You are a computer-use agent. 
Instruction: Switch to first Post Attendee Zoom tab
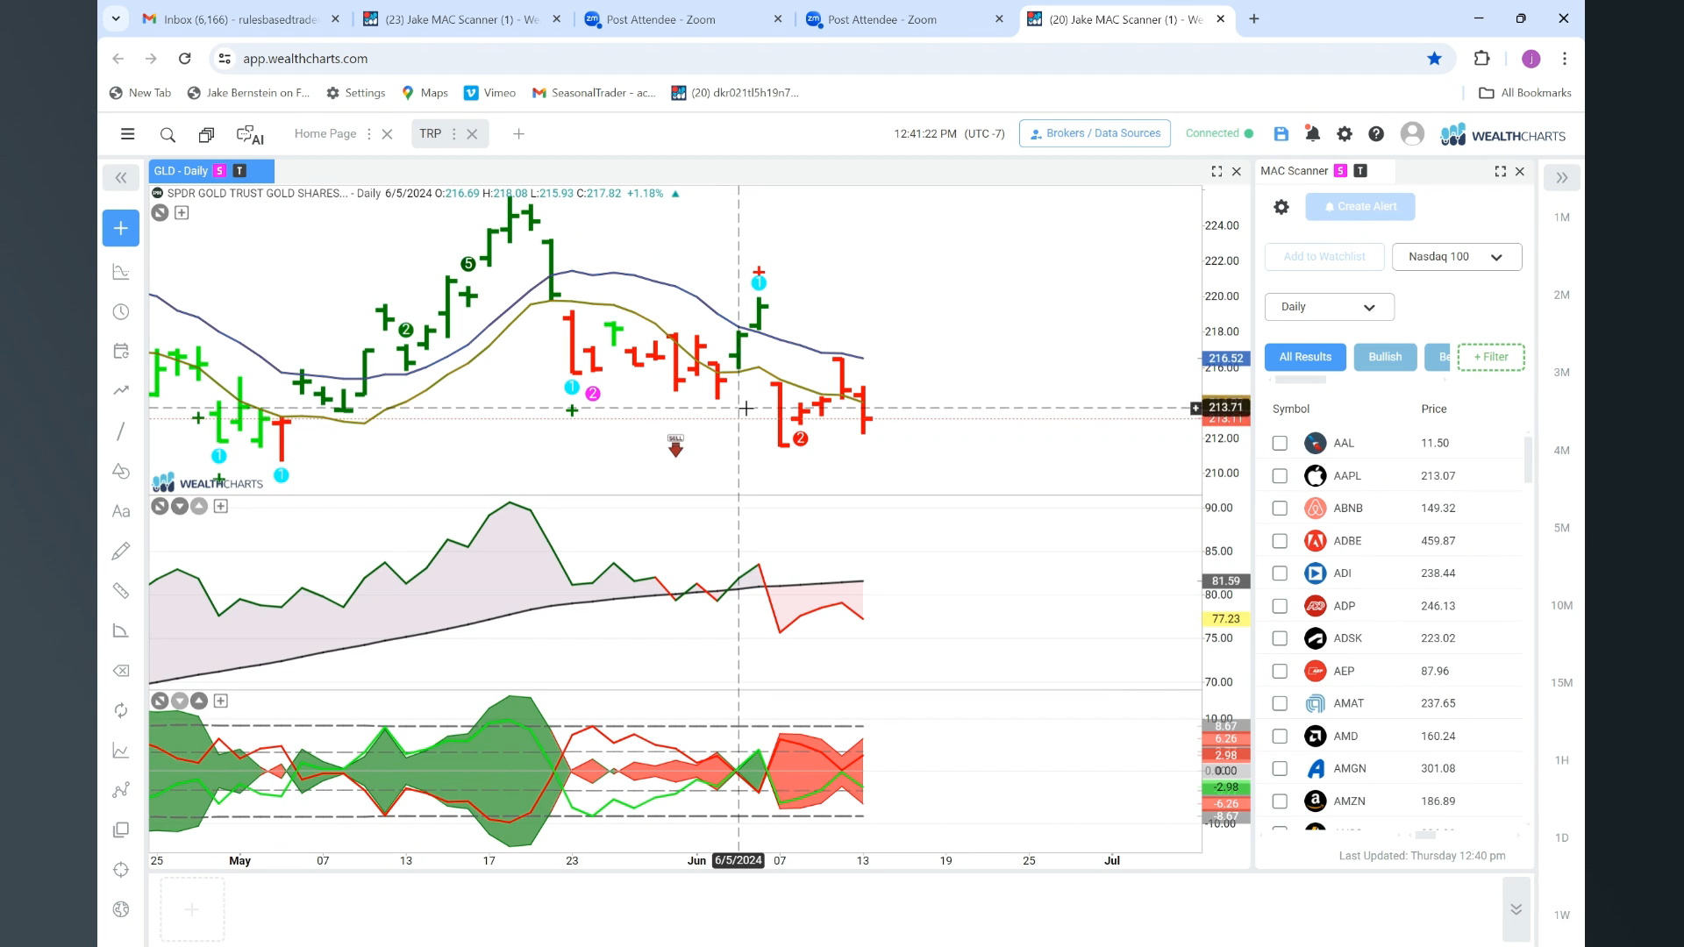pyautogui.click(x=684, y=19)
